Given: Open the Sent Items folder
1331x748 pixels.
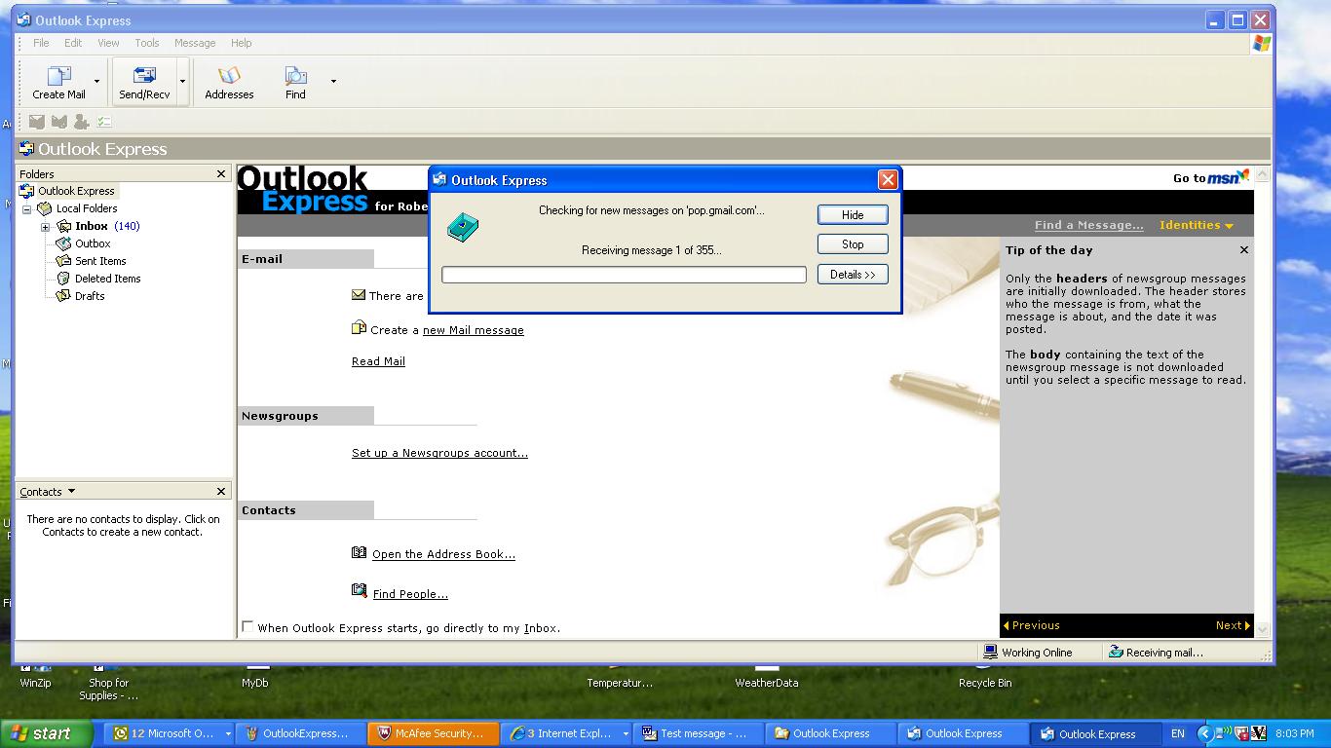Looking at the screenshot, I should pos(99,261).
